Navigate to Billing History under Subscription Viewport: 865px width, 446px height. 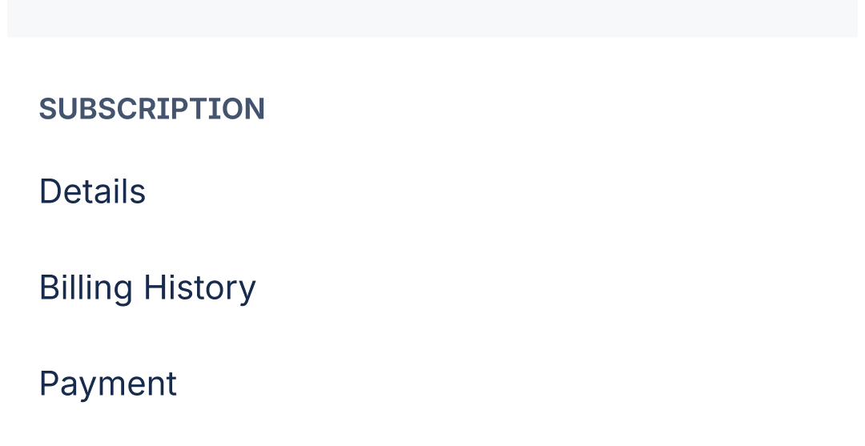click(x=147, y=287)
